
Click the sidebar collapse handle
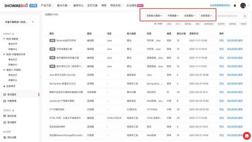point(40,77)
